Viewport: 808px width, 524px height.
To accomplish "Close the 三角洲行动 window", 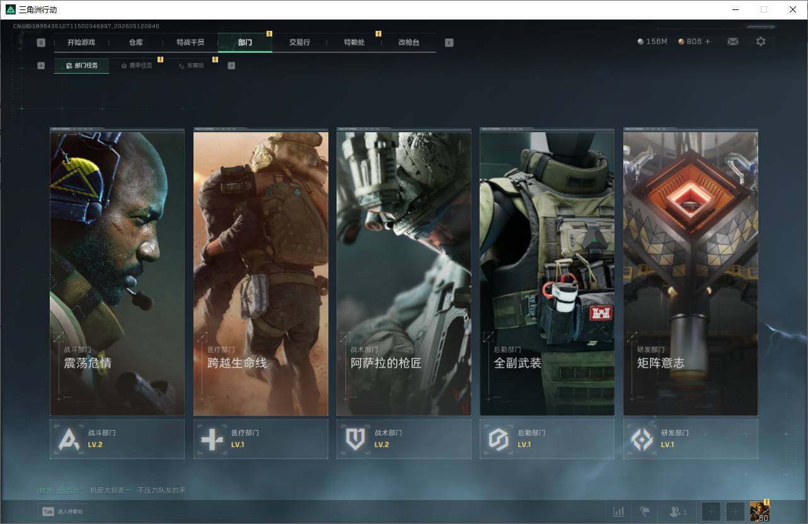I will (x=793, y=9).
